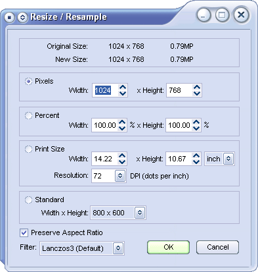Decrease the Percent Height value

(x=196, y=128)
